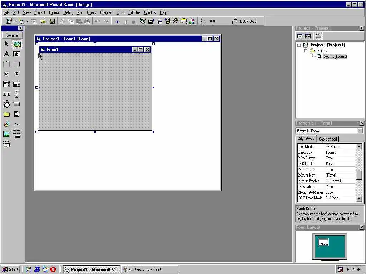Select the VScrollBar control tool
The image size is (366, 274).
16,94
